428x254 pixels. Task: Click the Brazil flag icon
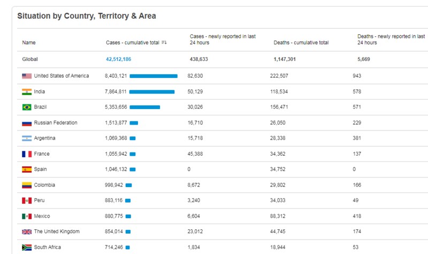click(x=27, y=107)
